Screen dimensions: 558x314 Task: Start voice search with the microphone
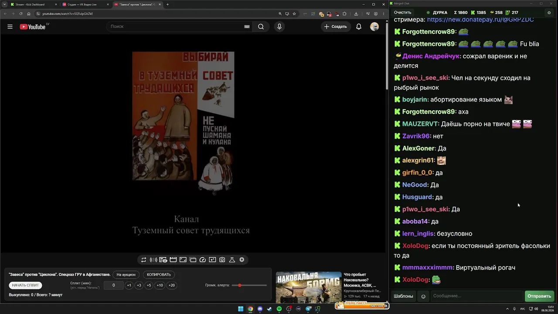pyautogui.click(x=279, y=27)
